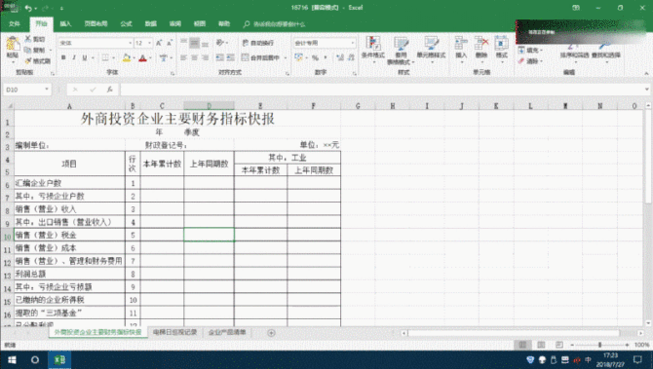653x369 pixels.
Task: Select the Format Painter brush
Action: coord(28,61)
